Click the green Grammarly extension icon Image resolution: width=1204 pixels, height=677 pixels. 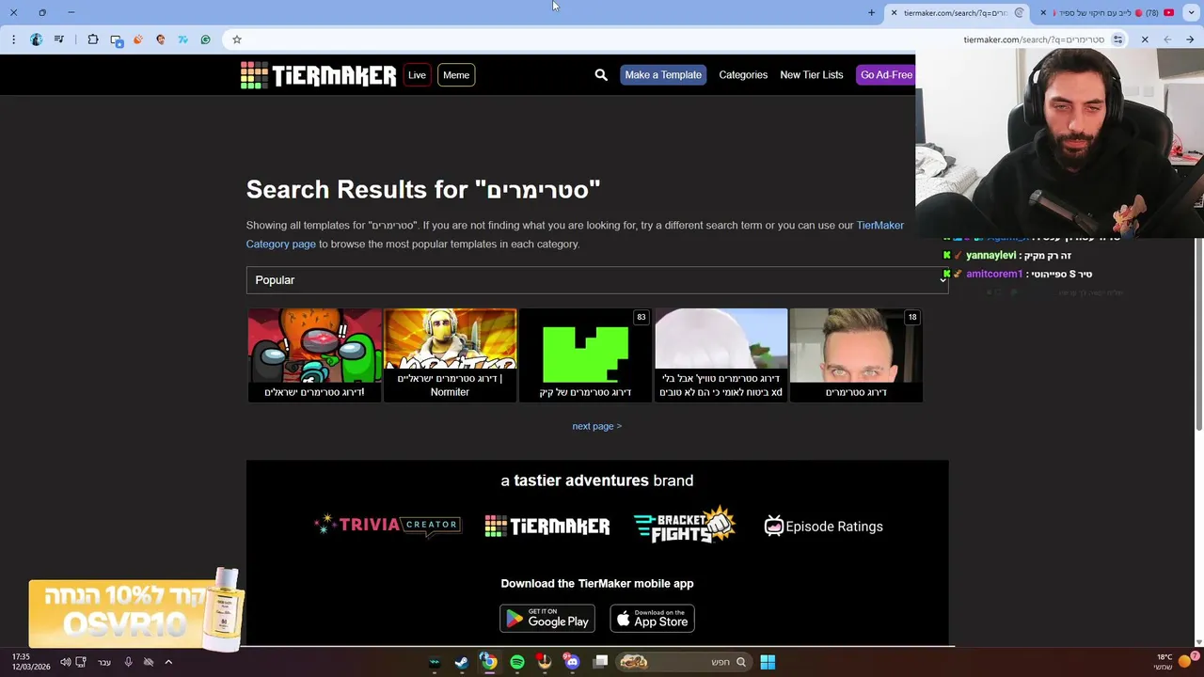pyautogui.click(x=205, y=39)
